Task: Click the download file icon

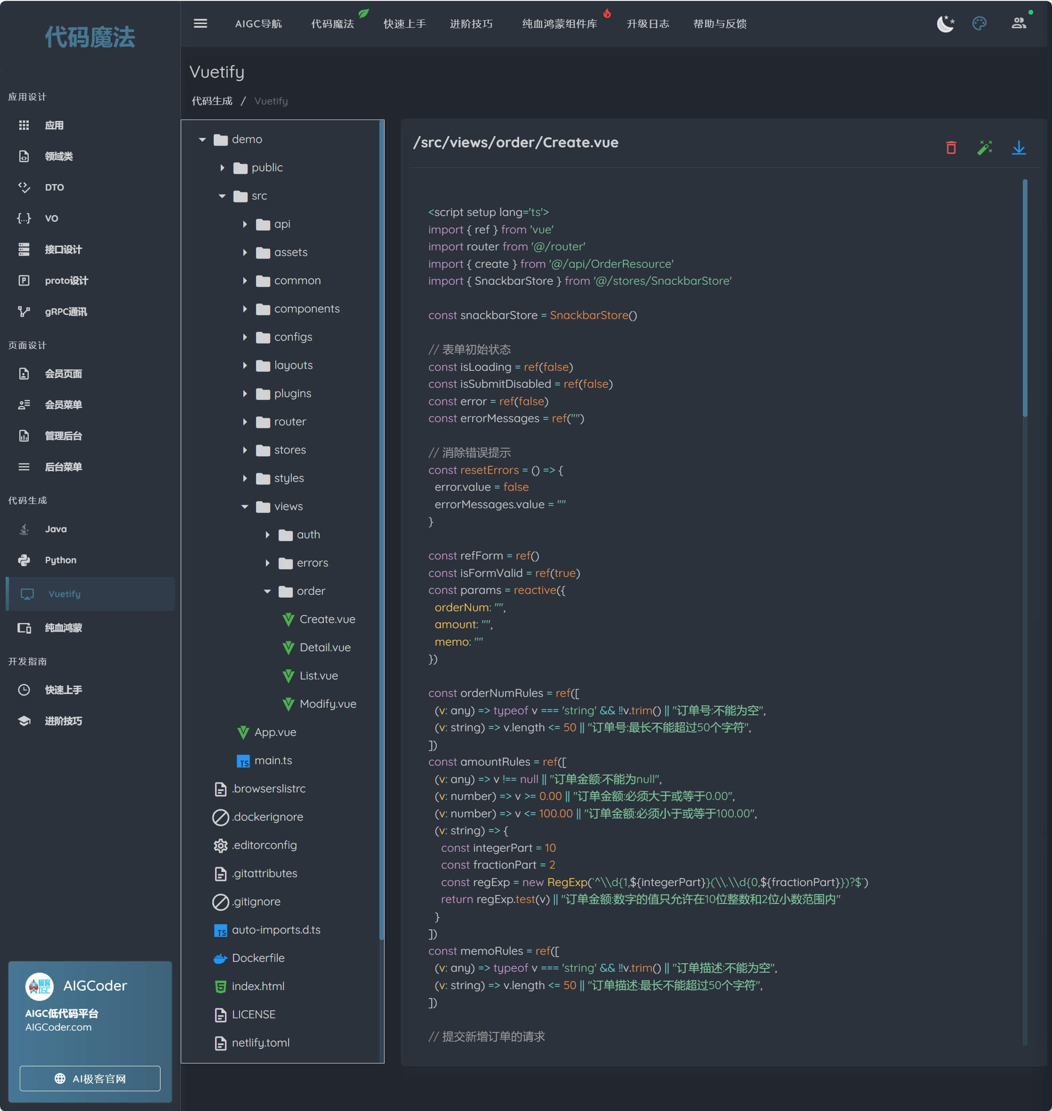Action: click(x=1019, y=147)
